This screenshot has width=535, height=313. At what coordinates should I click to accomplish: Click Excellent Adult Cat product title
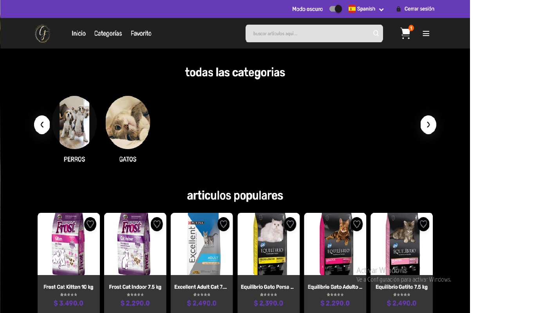pyautogui.click(x=201, y=287)
